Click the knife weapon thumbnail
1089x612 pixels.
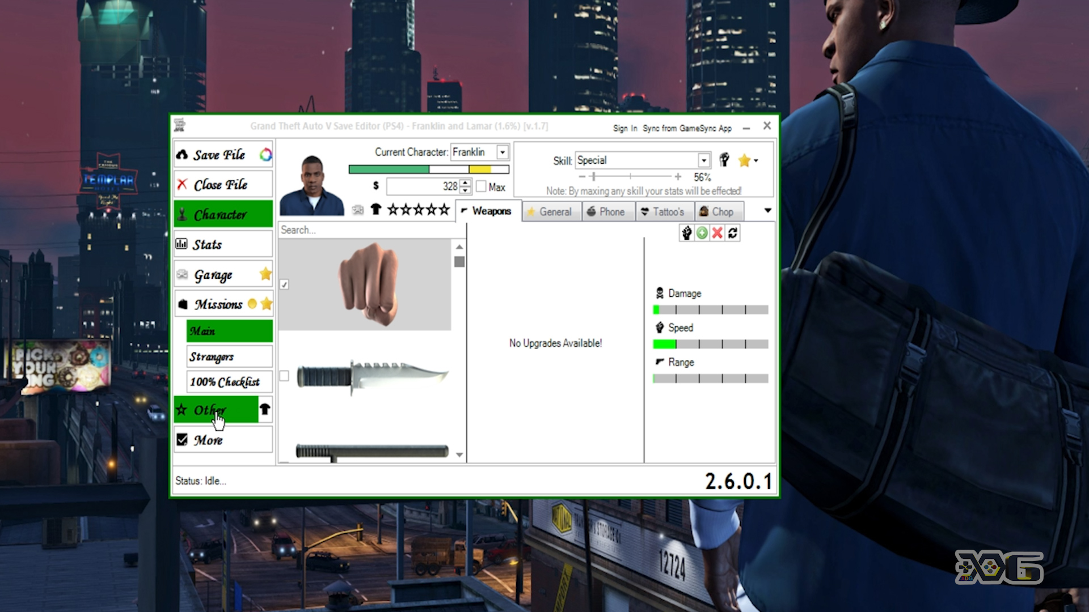coord(370,376)
